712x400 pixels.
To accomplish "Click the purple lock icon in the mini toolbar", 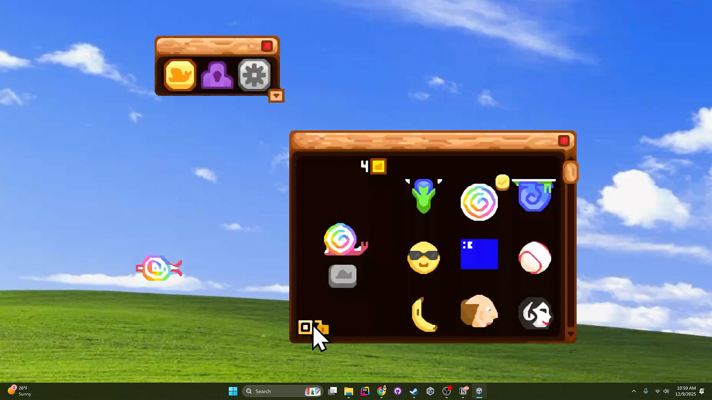I will click(x=217, y=75).
